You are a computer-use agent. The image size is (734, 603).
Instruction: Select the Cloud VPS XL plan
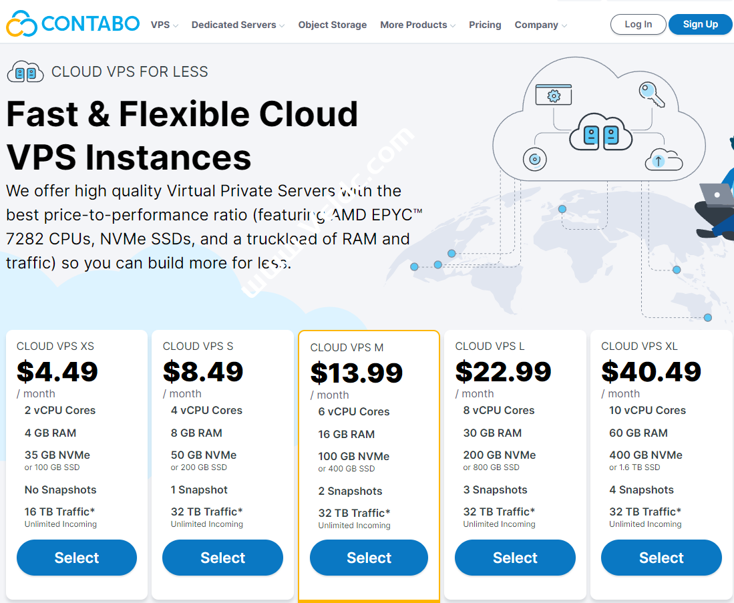click(x=661, y=558)
